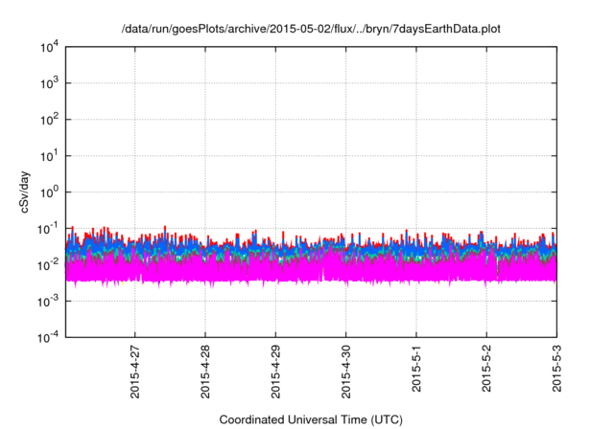Viewport: 614px width, 429px height.
Task: Click the 2015-5-3 date label
Action: pos(556,369)
